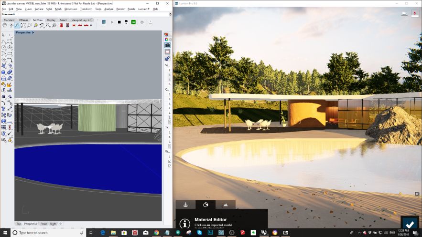Image resolution: width=422 pixels, height=237 pixels.
Task: Click the Zoom Extents icon
Action: [x=23, y=25]
